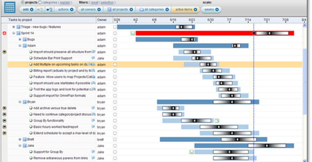This screenshot has width=312, height=162.
Task: Open comment bubble on Remove extraneous parens
Action: 93,158
